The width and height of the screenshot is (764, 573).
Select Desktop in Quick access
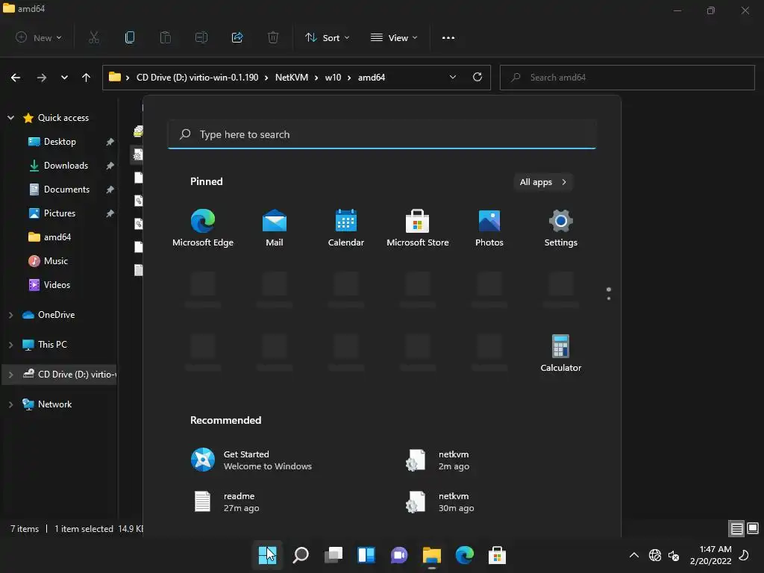[60, 142]
